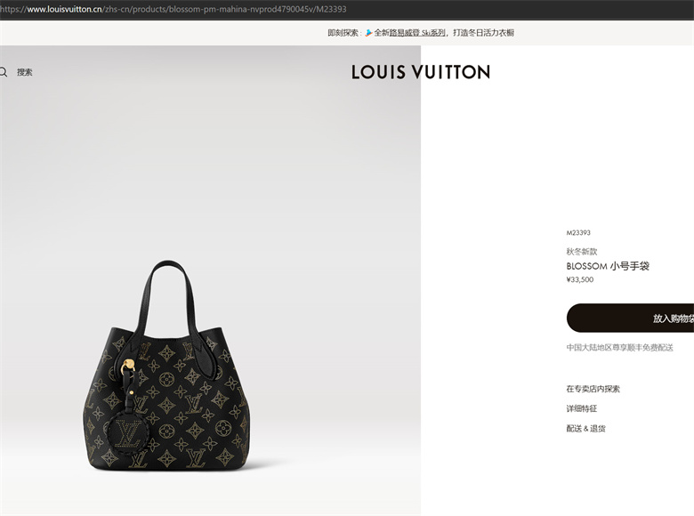The image size is (694, 516).
Task: Click the ¥33,500 price label
Action: (x=580, y=279)
